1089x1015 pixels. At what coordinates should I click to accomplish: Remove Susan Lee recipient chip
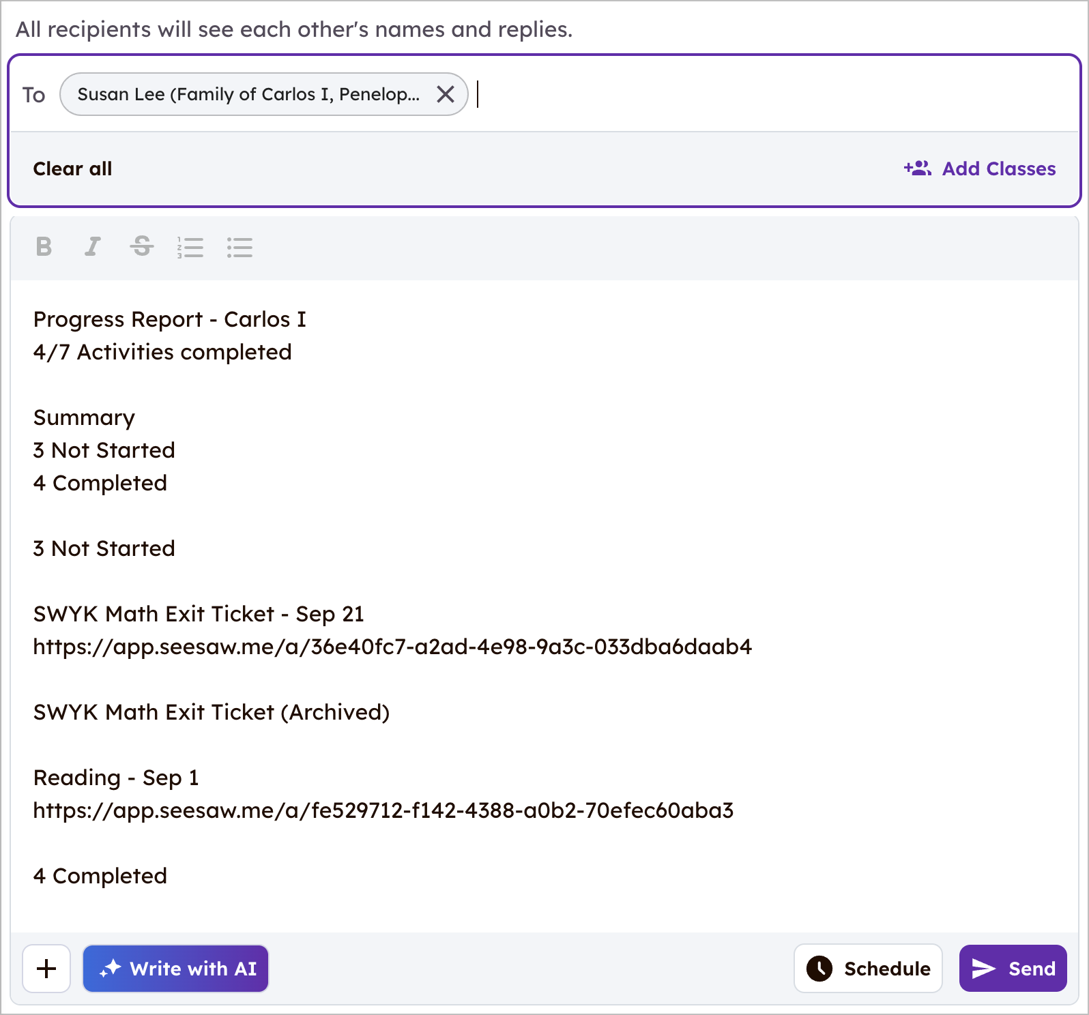tap(446, 94)
